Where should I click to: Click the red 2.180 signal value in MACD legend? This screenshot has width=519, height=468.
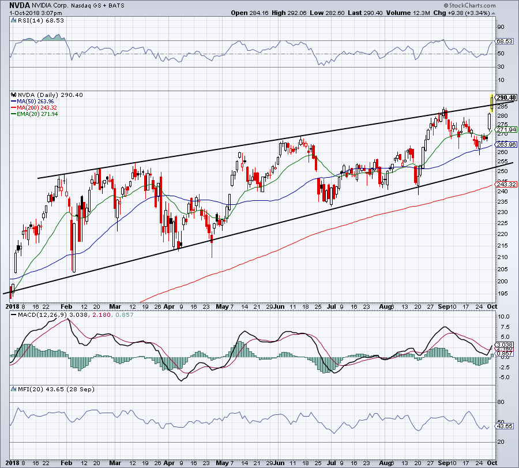101,315
